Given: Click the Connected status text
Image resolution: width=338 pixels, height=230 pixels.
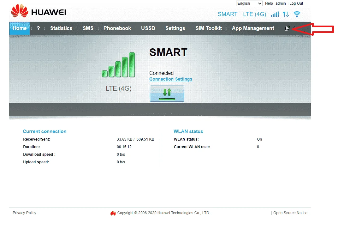Looking at the screenshot, I should (162, 73).
